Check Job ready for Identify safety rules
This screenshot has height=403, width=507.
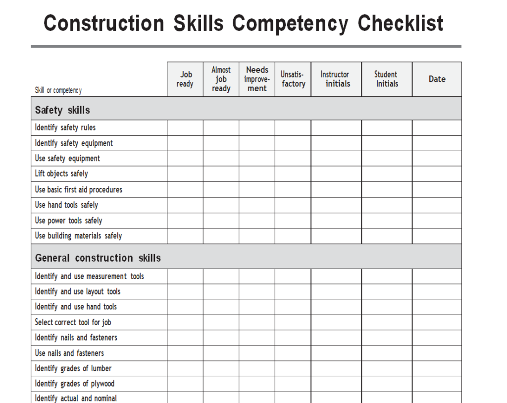tap(185, 128)
